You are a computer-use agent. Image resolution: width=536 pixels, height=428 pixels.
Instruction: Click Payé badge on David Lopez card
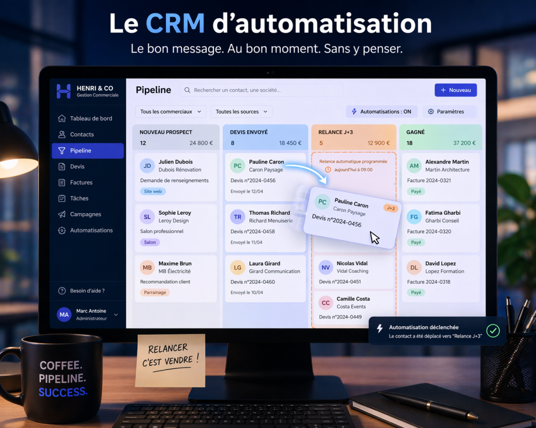pyautogui.click(x=416, y=293)
